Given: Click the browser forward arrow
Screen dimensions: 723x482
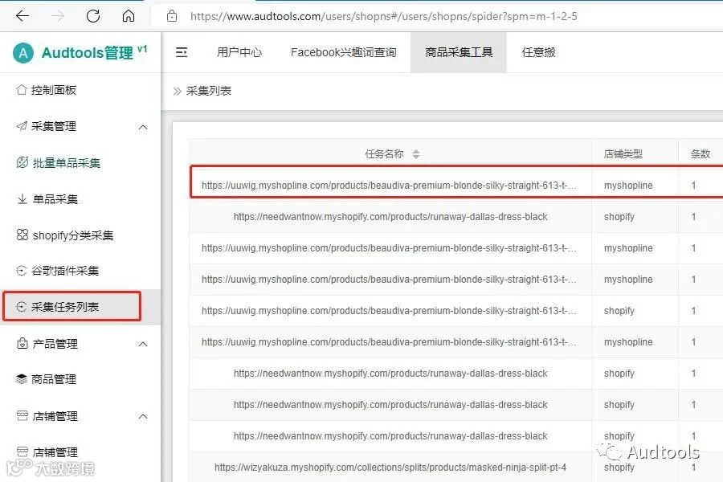Looking at the screenshot, I should 58,16.
